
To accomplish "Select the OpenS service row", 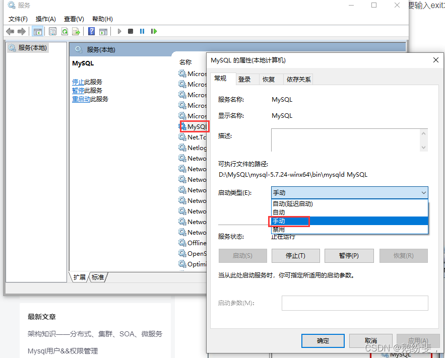I will coord(193,253).
